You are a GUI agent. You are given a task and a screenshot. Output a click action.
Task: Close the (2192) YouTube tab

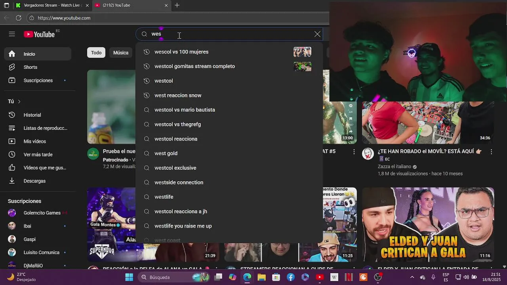coord(166,6)
